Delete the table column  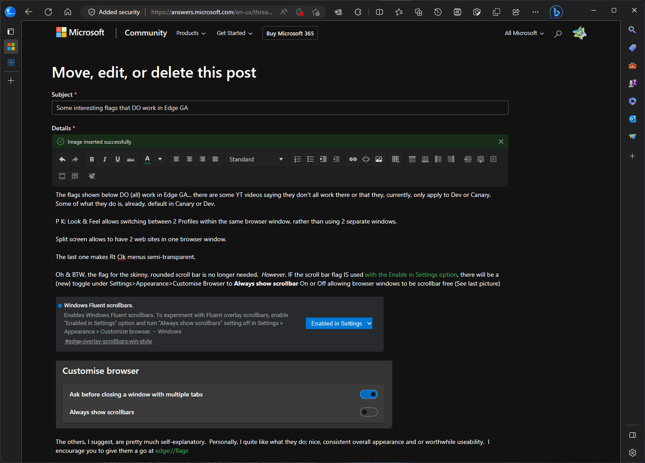(481, 159)
